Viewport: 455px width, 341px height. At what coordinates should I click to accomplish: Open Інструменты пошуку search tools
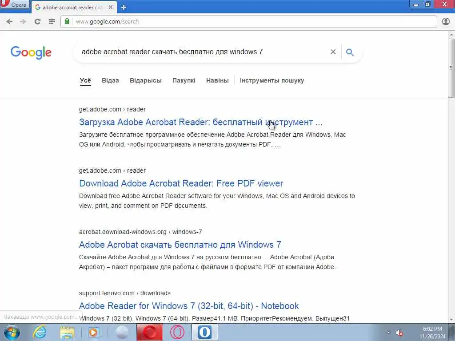272,80
